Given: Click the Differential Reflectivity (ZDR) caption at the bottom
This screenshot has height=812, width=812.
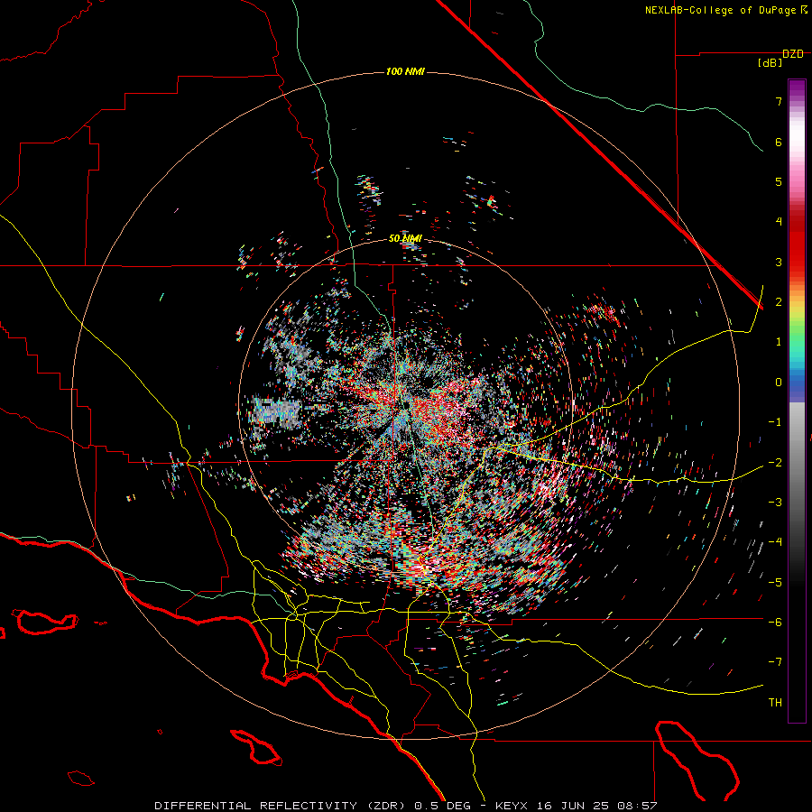Looking at the screenshot, I should (x=405, y=806).
